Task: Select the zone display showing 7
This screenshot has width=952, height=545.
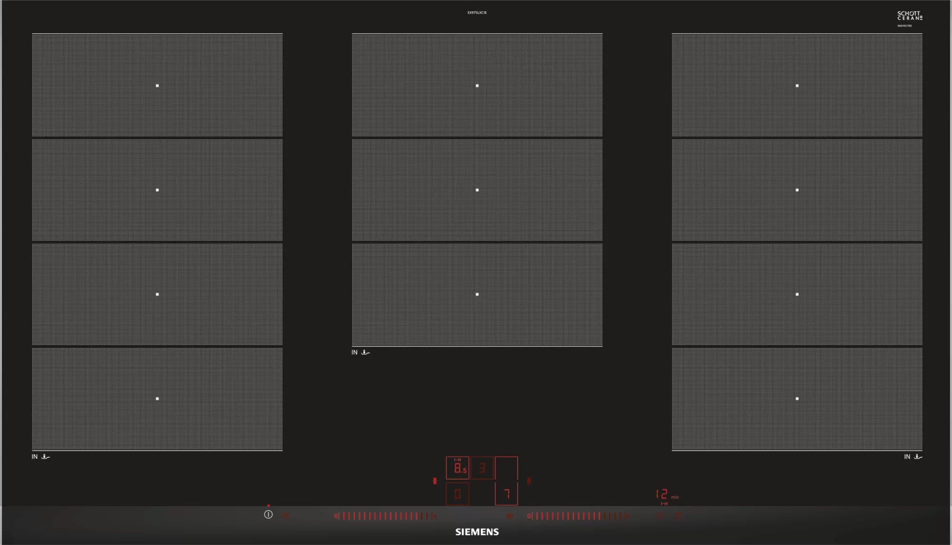Action: click(x=506, y=494)
